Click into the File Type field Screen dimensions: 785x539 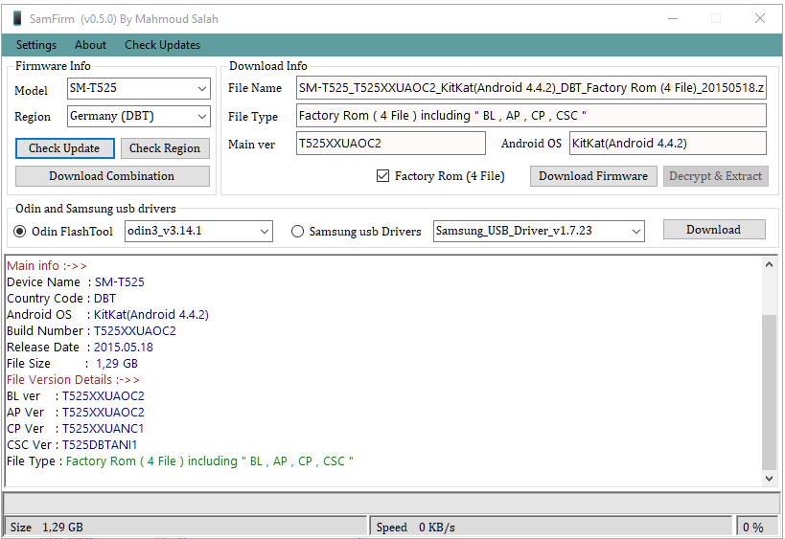[x=531, y=116]
